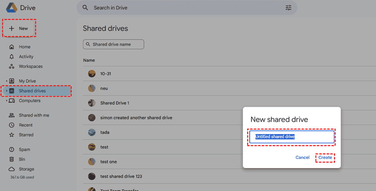Open Recent files clock icon
Image resolution: width=376 pixels, height=191 pixels.
tap(12, 125)
